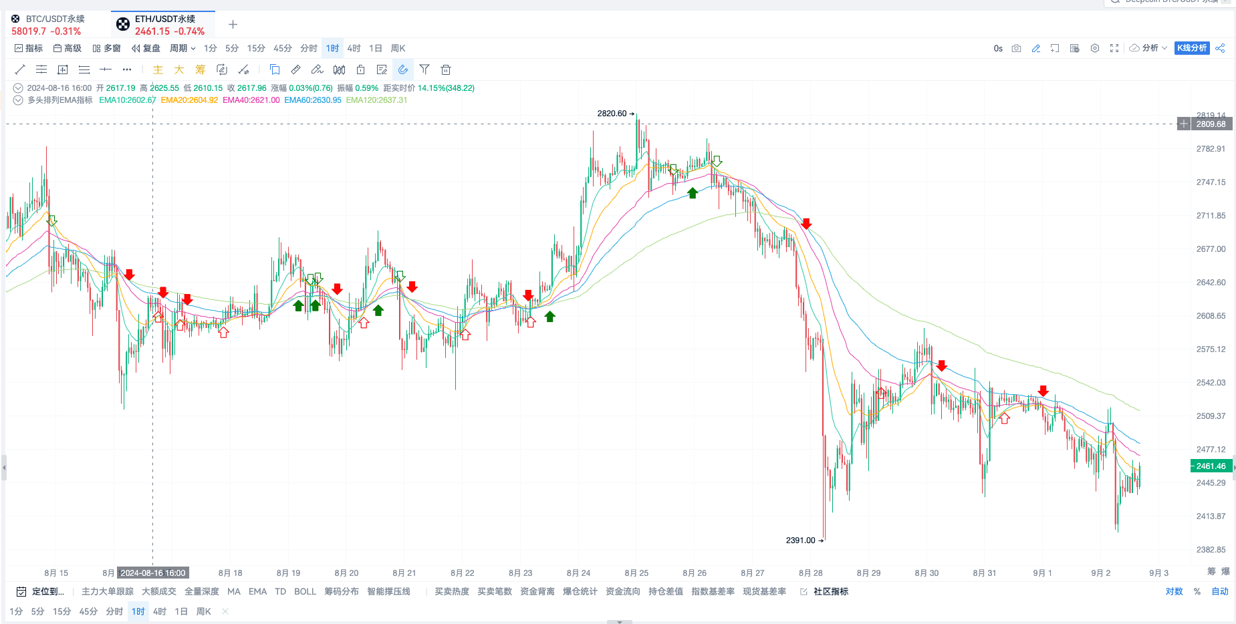The image size is (1236, 624).
Task: Switch to BTC/USDT永续 tab
Action: pyautogui.click(x=48, y=25)
